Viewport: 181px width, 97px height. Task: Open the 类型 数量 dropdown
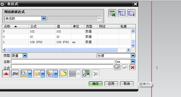25,56
